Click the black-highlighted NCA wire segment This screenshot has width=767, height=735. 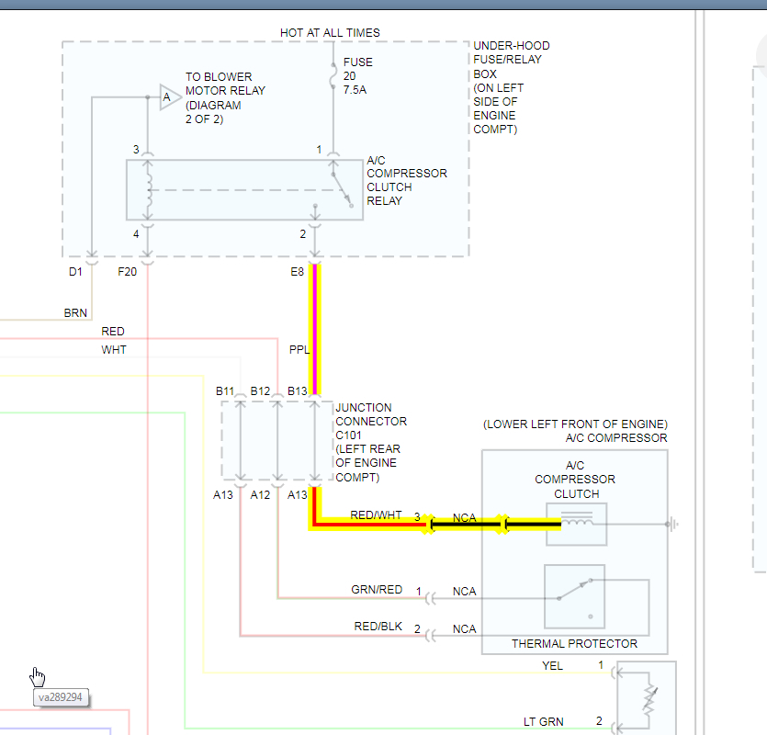click(x=465, y=525)
